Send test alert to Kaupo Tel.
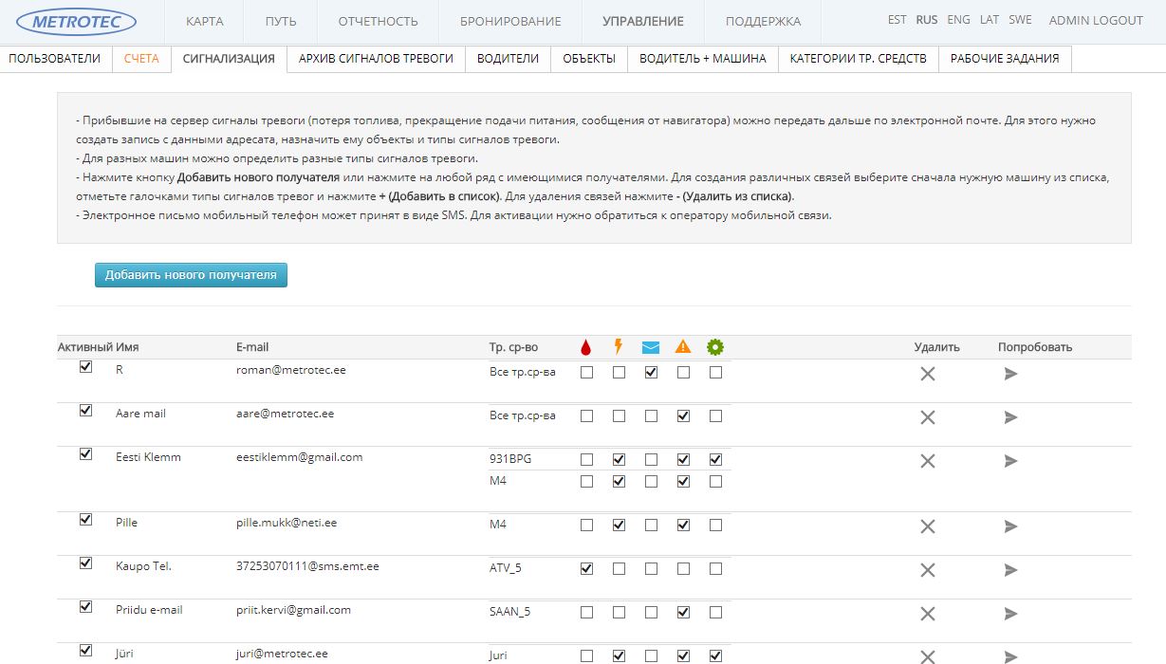1166x664 pixels. [x=1010, y=570]
